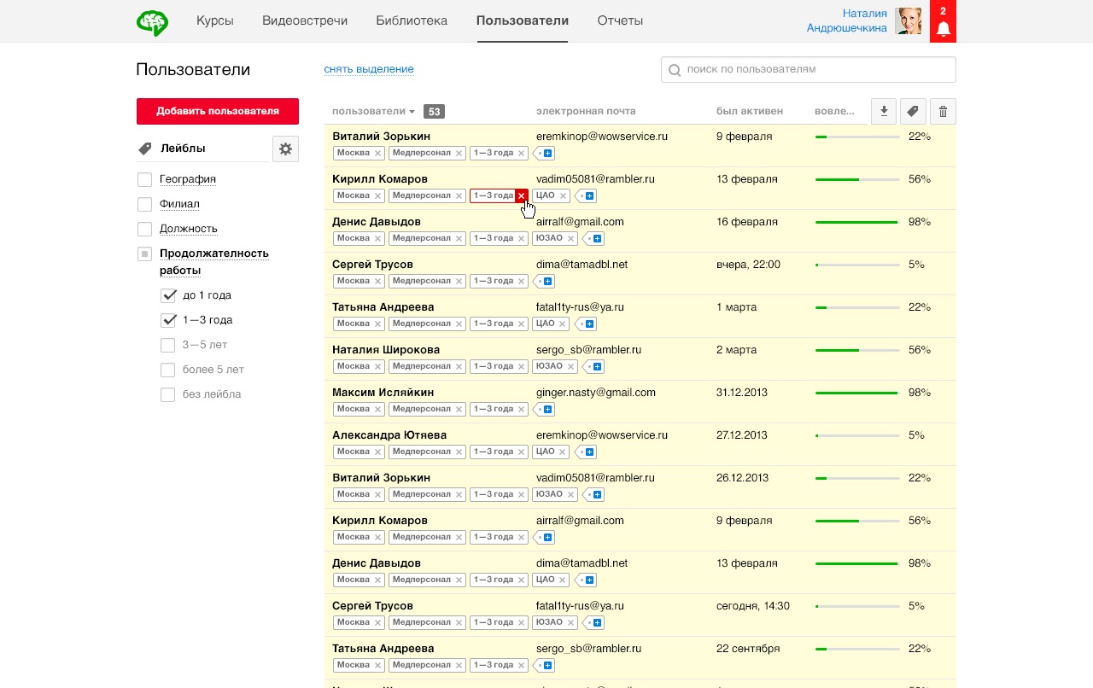Go to Видеовстречи
This screenshot has height=688, width=1093.
305,20
